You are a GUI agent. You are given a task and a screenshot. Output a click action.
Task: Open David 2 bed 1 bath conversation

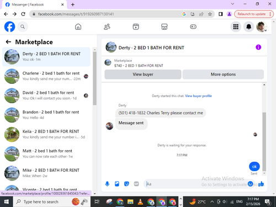(x=46, y=95)
